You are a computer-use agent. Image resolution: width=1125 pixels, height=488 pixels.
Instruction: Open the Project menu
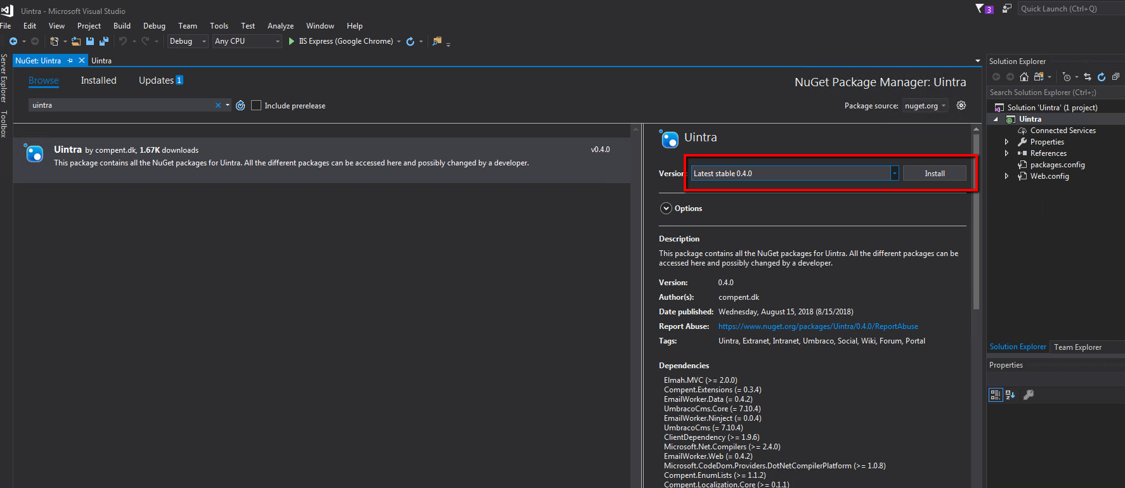click(x=89, y=26)
